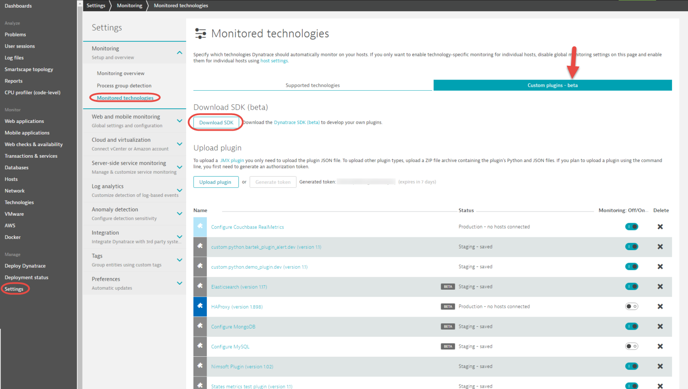Open Deploy Dynatrace in left navigation
The width and height of the screenshot is (688, 389).
[25, 266]
